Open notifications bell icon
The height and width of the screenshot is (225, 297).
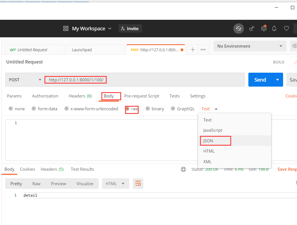click(274, 28)
